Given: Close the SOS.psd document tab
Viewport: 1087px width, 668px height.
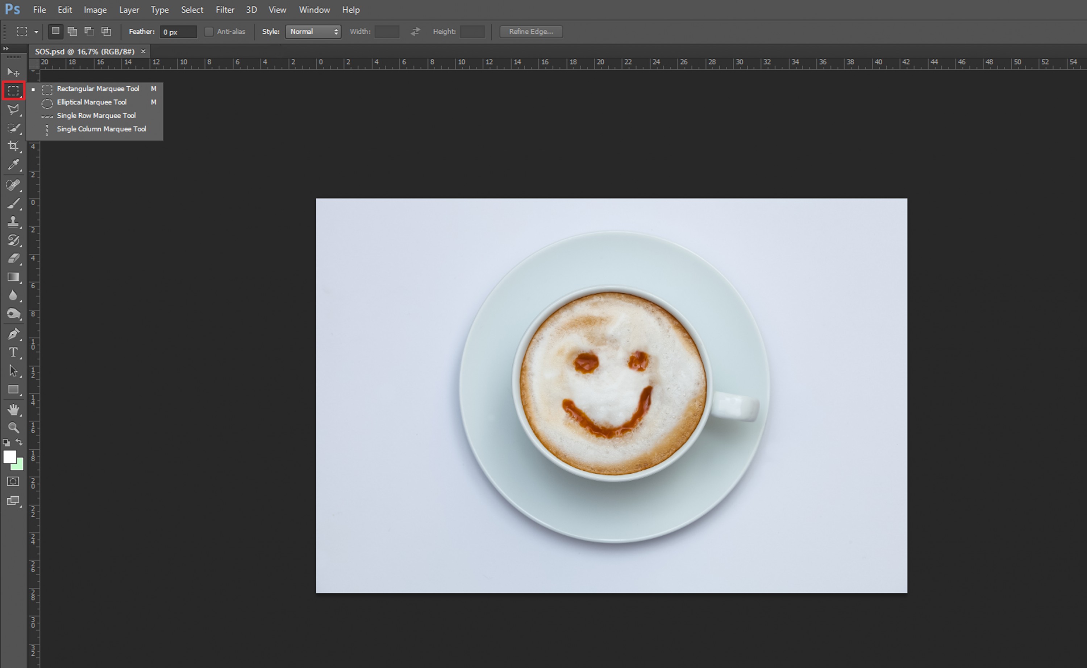Looking at the screenshot, I should pos(143,51).
